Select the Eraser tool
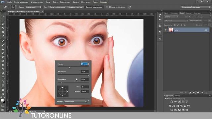 3,57
